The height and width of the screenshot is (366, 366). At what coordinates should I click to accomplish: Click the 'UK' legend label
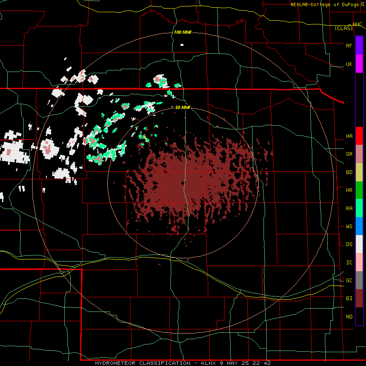pyautogui.click(x=349, y=64)
